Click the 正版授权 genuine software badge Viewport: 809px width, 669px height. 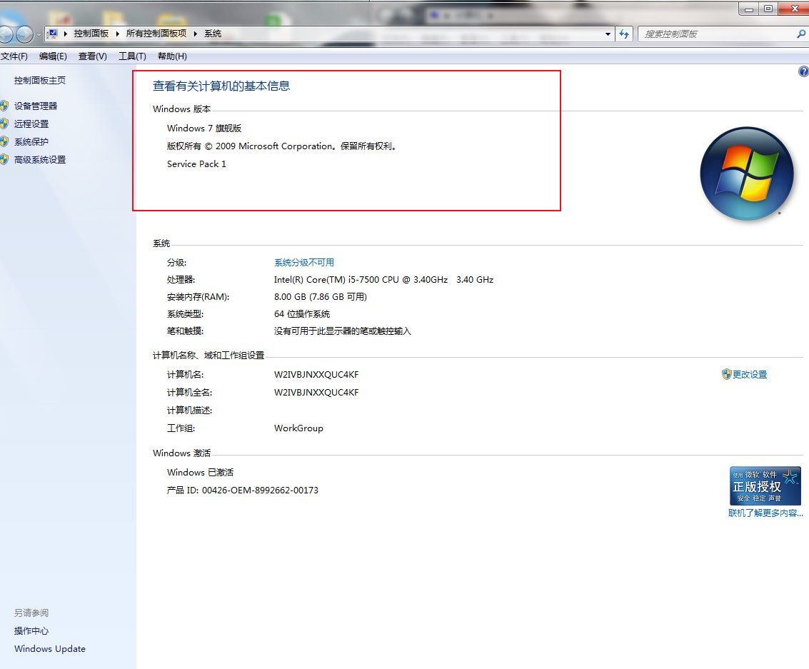coord(765,486)
